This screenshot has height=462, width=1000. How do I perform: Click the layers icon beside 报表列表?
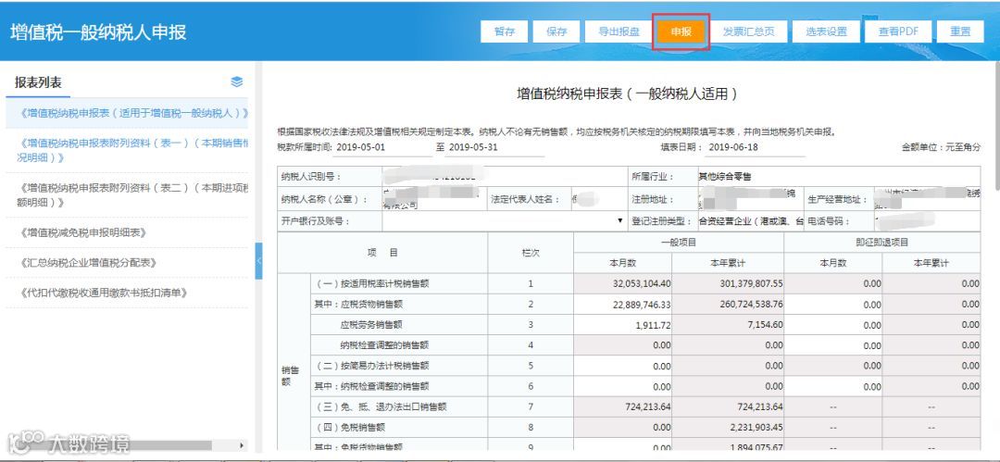[x=237, y=81]
